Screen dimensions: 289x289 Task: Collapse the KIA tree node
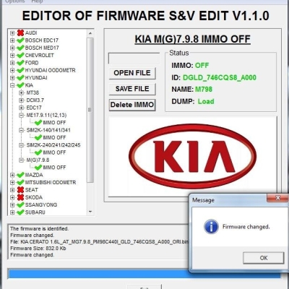[x=12, y=85]
